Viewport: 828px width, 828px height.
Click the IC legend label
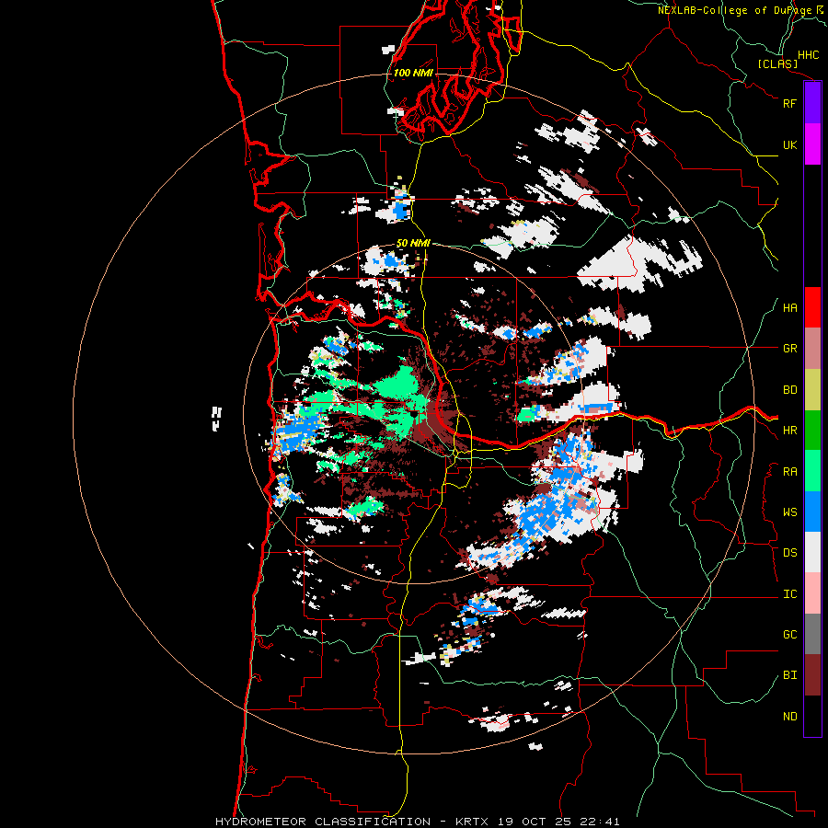point(789,594)
